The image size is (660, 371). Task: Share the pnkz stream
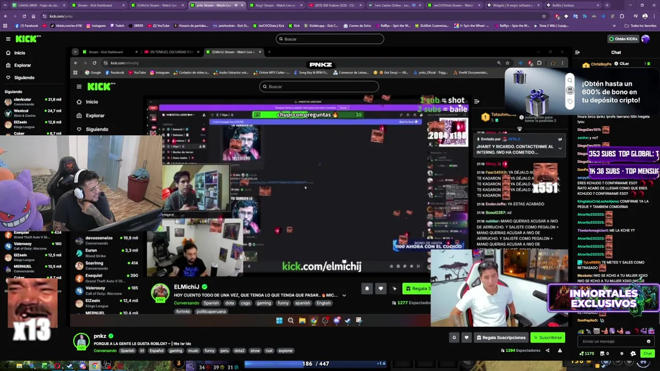[x=548, y=350]
